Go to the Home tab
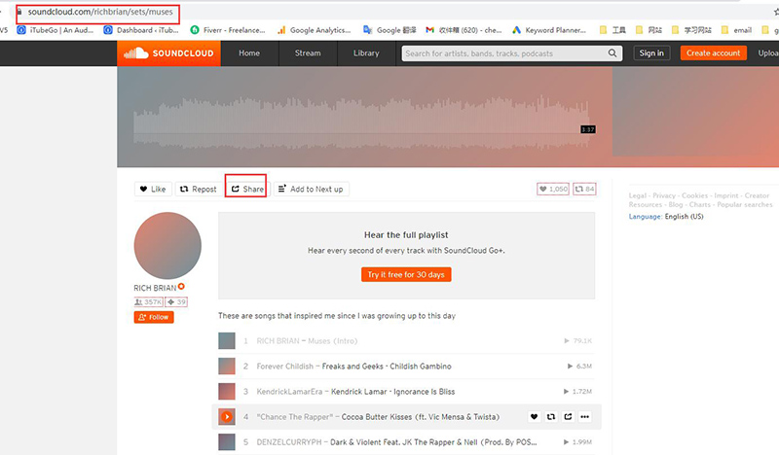The height and width of the screenshot is (455, 779). [249, 53]
